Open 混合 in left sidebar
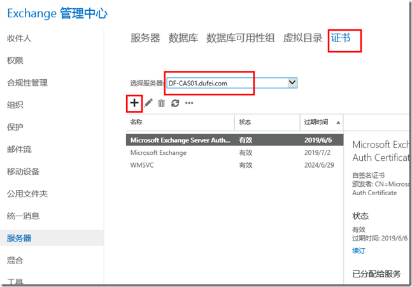The height and width of the screenshot is (287, 412). pyautogui.click(x=15, y=260)
